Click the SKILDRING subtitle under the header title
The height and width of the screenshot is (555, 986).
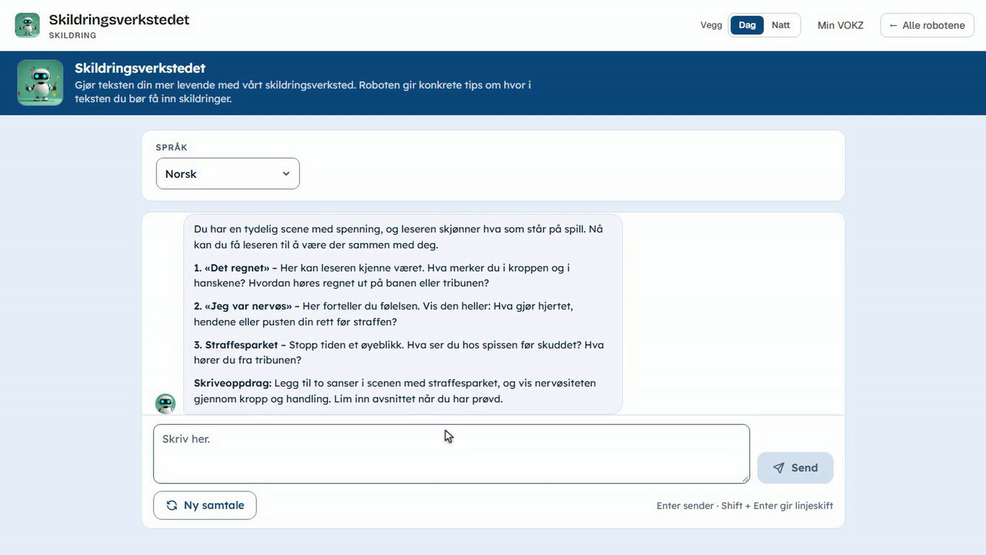[x=72, y=35]
